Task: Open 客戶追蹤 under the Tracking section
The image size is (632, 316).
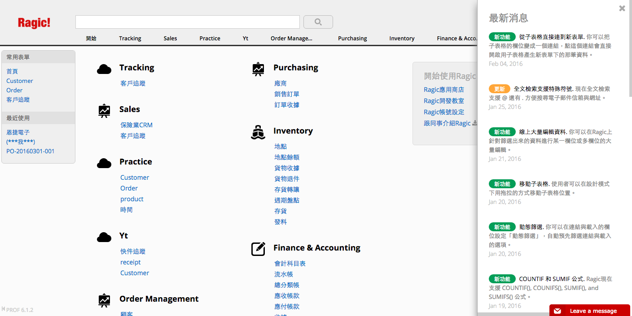Action: [x=133, y=83]
